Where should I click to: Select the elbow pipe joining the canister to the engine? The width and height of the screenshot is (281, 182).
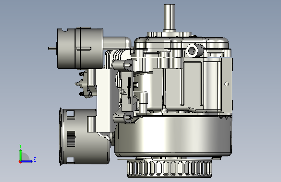(117, 43)
